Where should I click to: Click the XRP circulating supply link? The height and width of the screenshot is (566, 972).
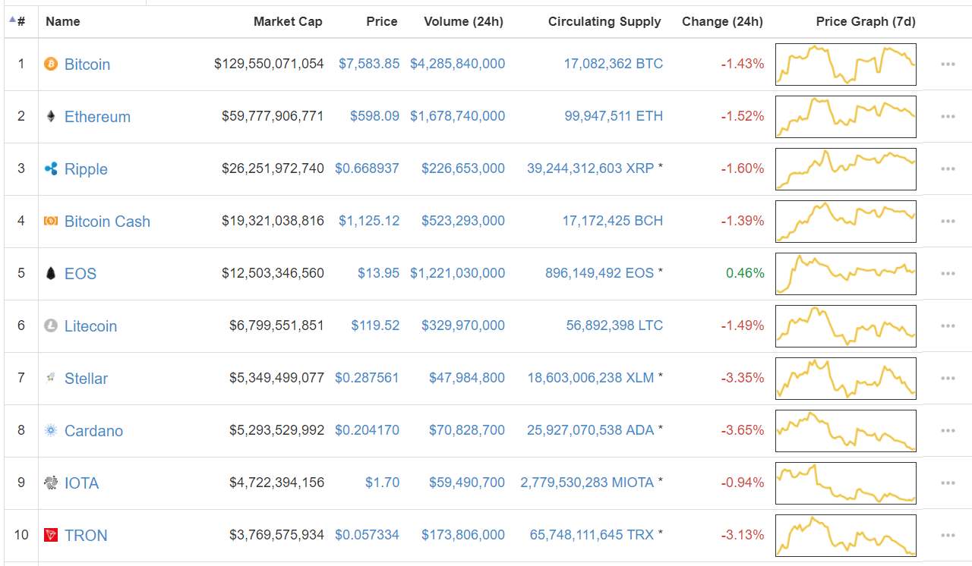[x=590, y=168]
